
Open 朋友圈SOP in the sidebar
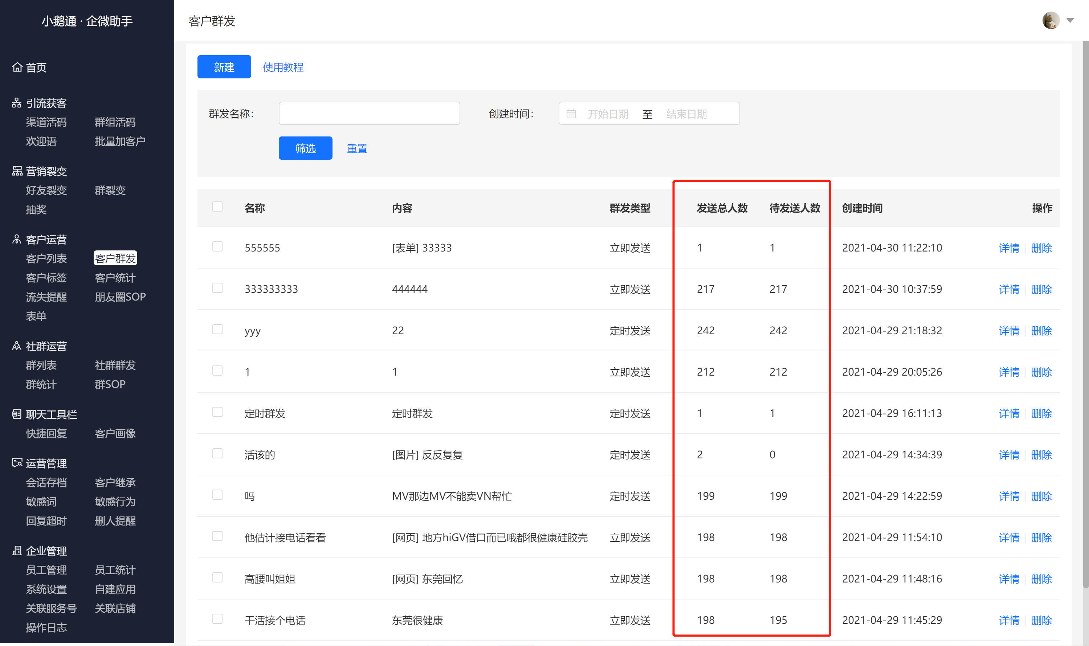[x=120, y=297]
